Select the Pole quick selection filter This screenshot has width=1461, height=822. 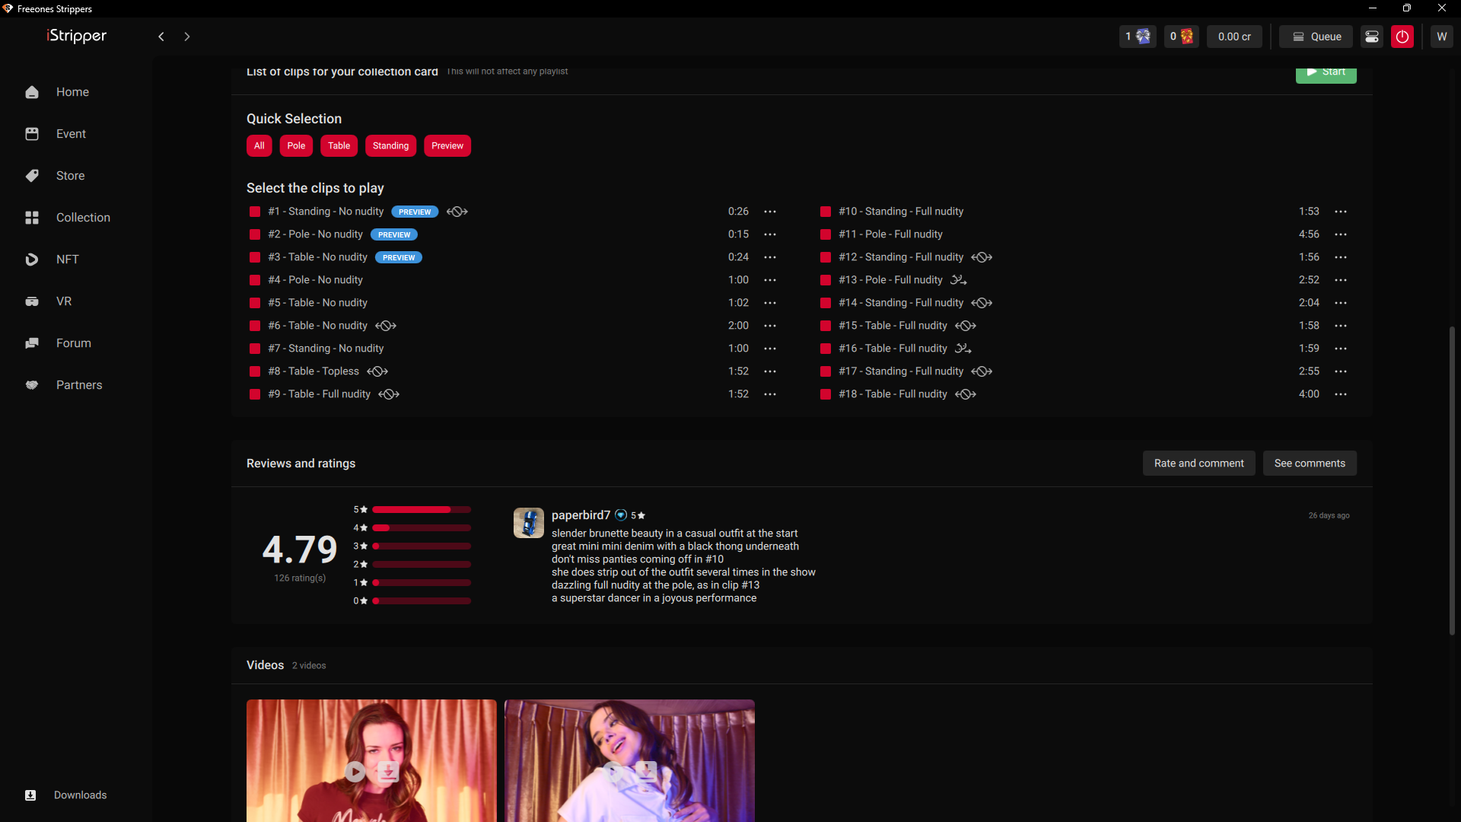pyautogui.click(x=296, y=146)
